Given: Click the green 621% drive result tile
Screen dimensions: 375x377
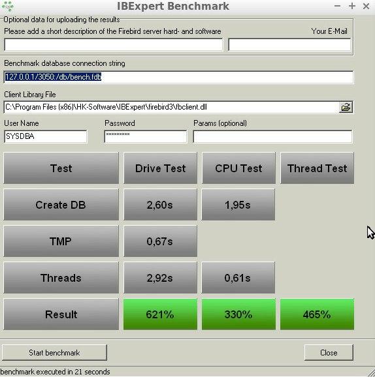Looking at the screenshot, I should click(161, 314).
